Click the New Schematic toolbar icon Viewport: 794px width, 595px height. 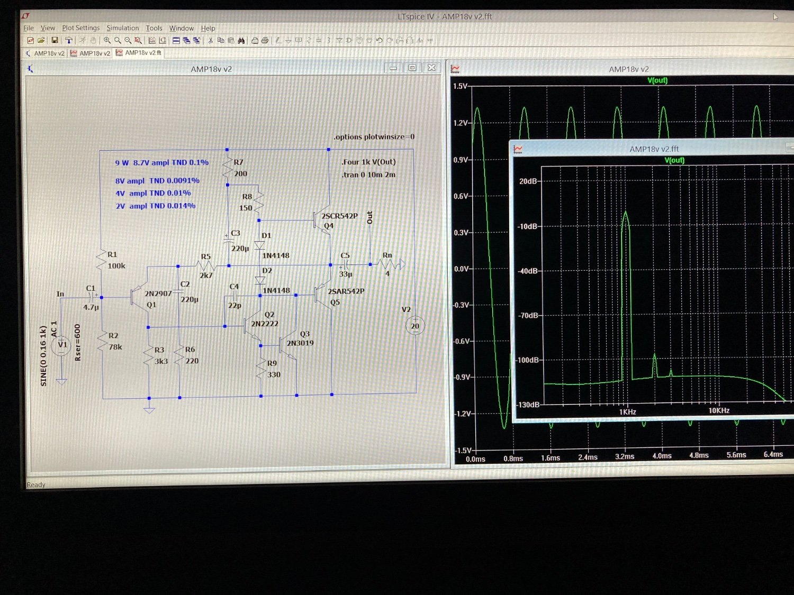(30, 40)
